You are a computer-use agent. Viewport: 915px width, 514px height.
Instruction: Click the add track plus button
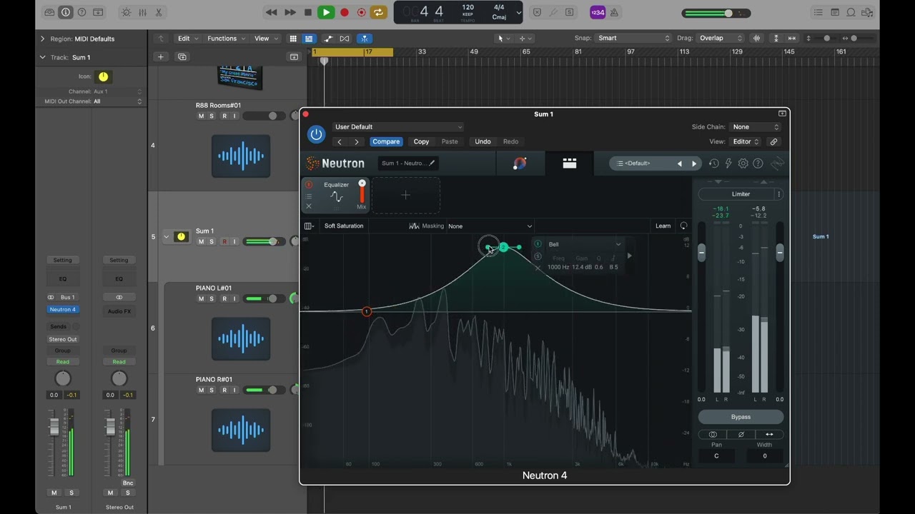pos(161,57)
